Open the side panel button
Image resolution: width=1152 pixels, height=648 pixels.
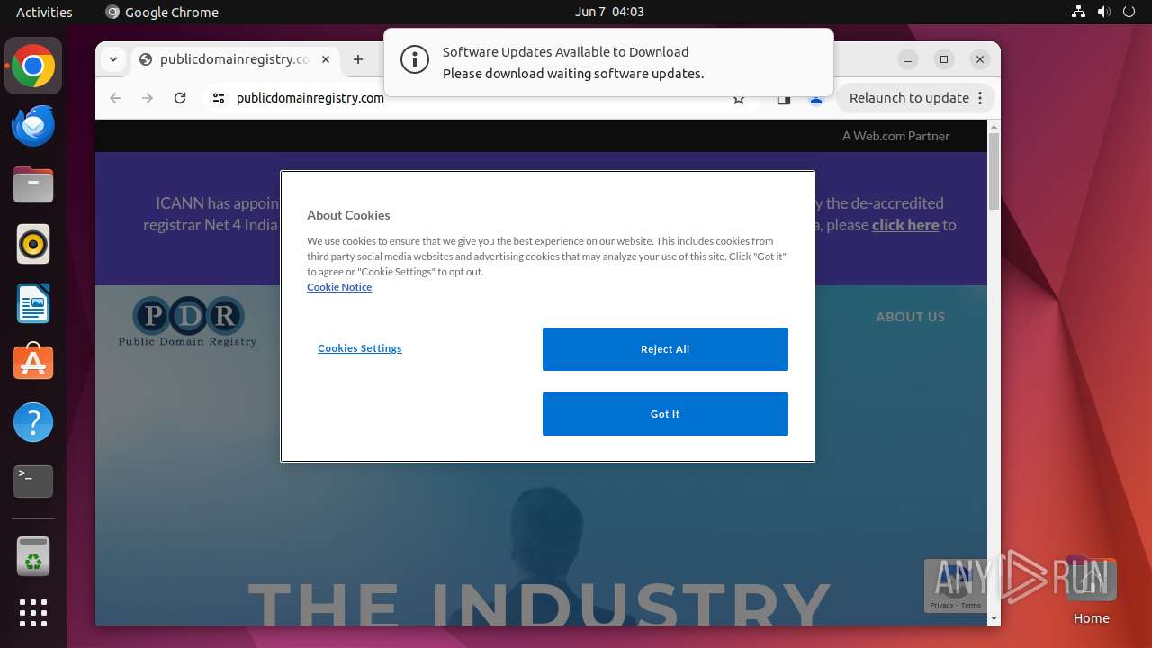point(784,99)
